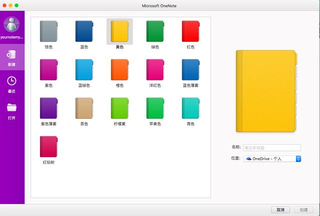
Task: Select the cyan (青色) notebook icon
Action: click(190, 108)
